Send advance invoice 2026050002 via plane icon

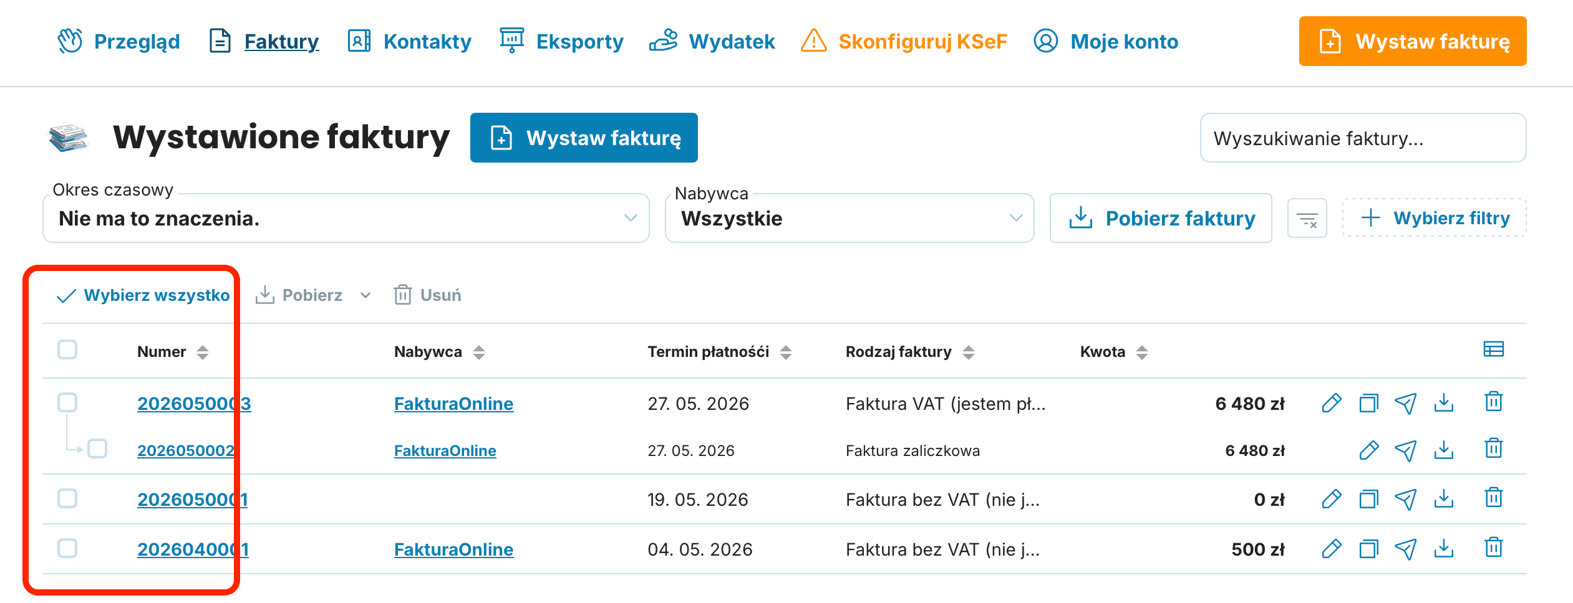tap(1406, 450)
